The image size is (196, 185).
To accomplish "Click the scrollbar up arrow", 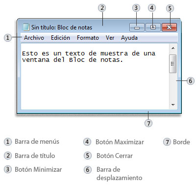I will [173, 48].
